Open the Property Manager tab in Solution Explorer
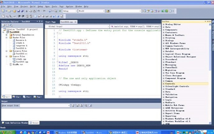 27,97
